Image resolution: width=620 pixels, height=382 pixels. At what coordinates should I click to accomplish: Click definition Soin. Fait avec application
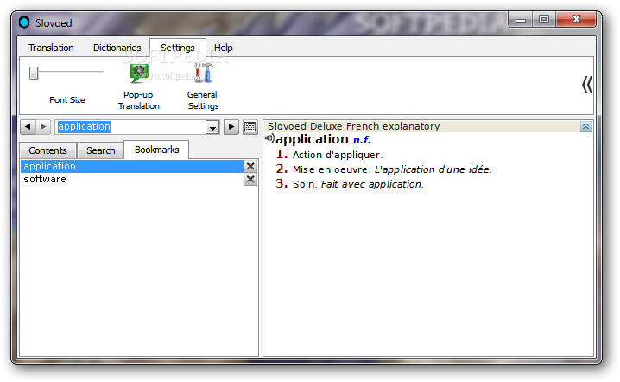357,184
